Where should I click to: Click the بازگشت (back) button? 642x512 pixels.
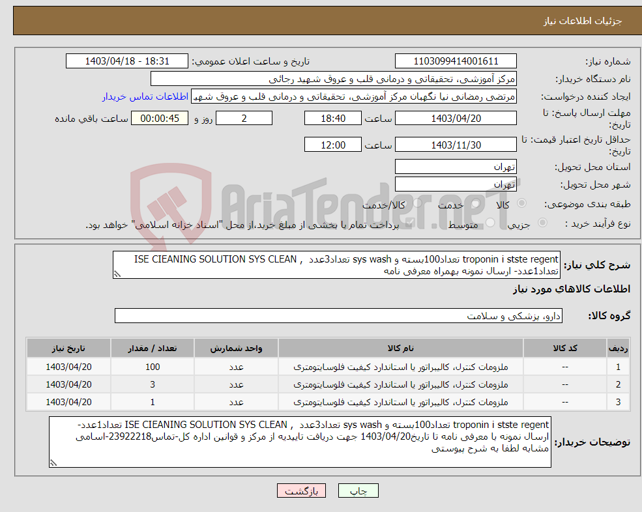point(301,491)
